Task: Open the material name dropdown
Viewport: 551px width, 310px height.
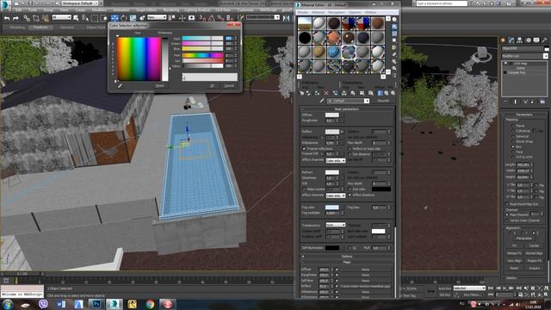Action: pos(348,101)
